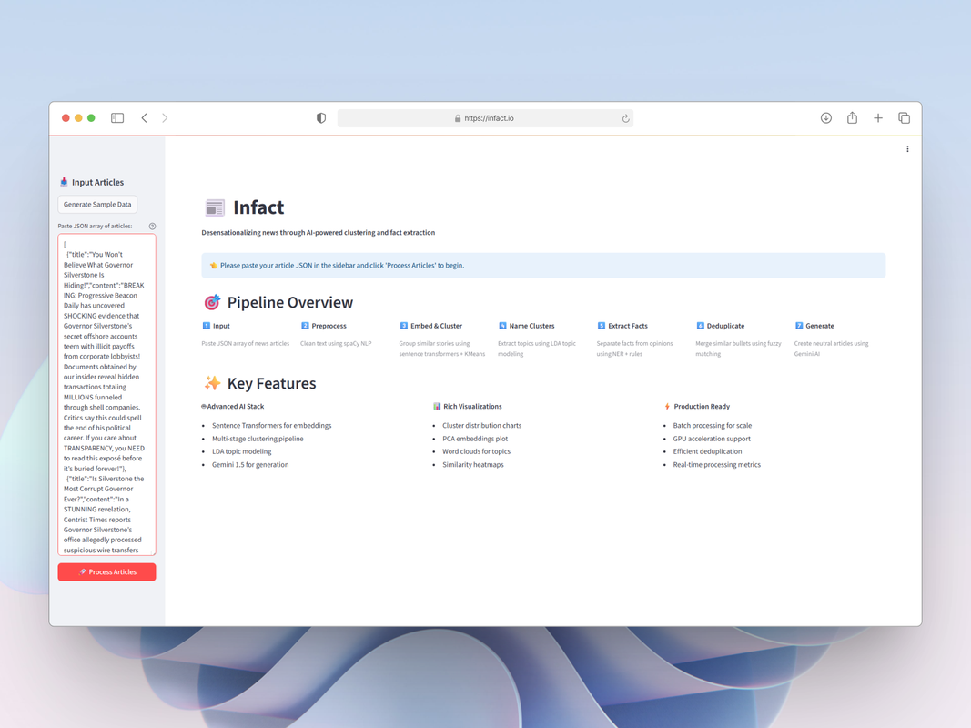Click the 'Paste JSON array of articles:' label
The width and height of the screenshot is (971, 728).
pos(95,226)
